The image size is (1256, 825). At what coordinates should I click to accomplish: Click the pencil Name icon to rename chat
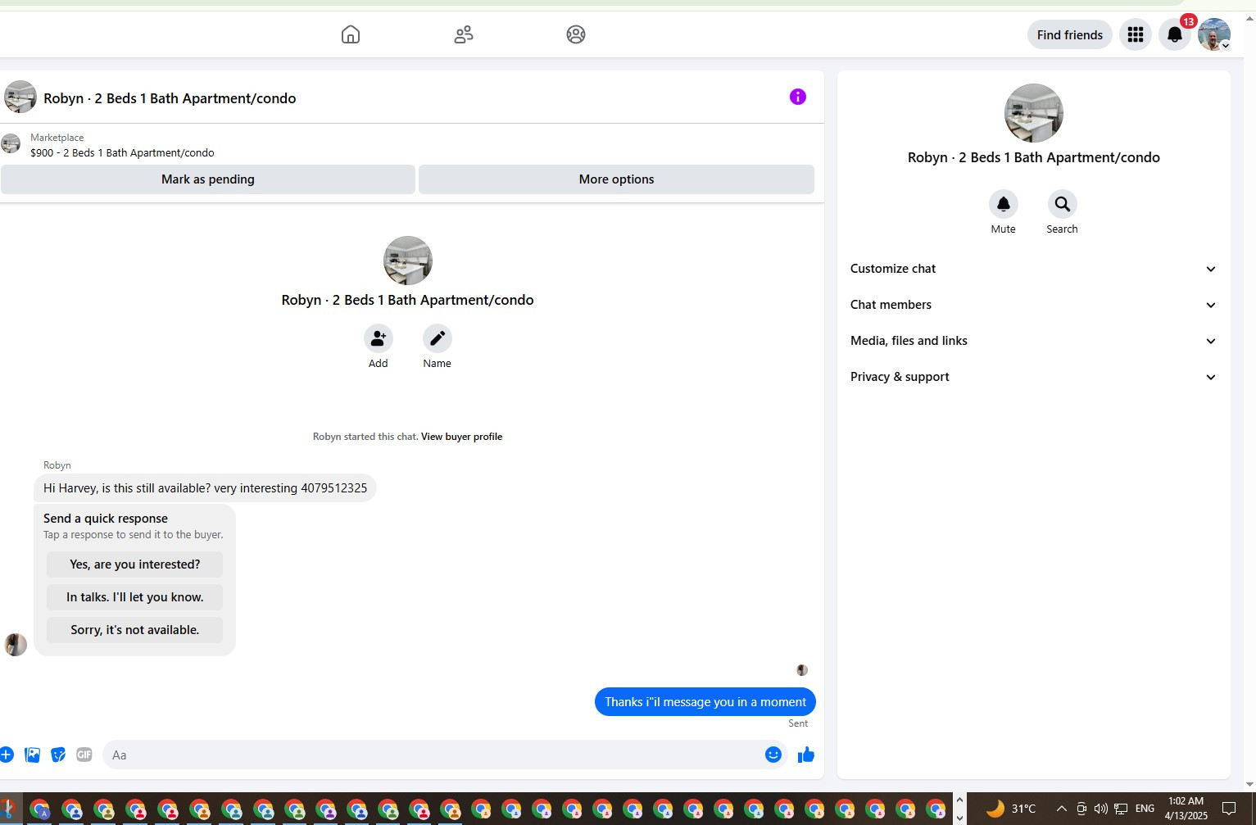[x=438, y=338]
